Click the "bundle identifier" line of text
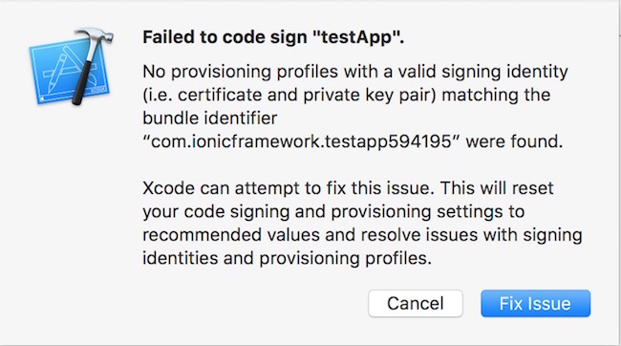This screenshot has height=346, width=621. coord(210,119)
